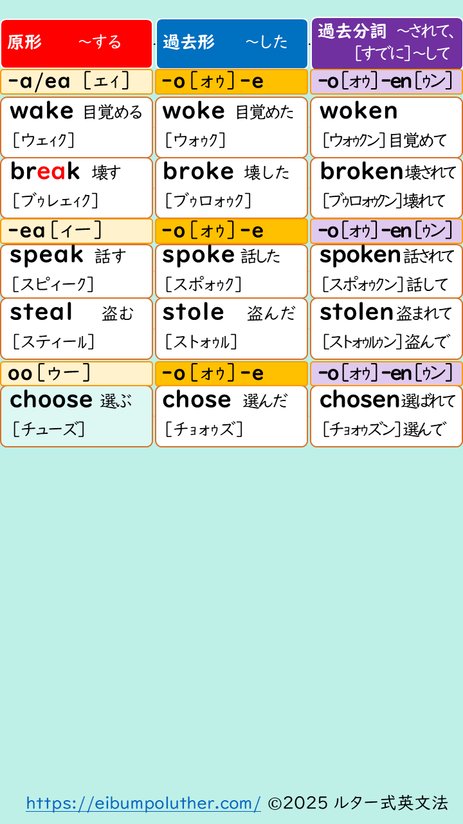Tap the 'spoken' card
Viewport: 463px width, 824px height.
pyautogui.click(x=386, y=270)
